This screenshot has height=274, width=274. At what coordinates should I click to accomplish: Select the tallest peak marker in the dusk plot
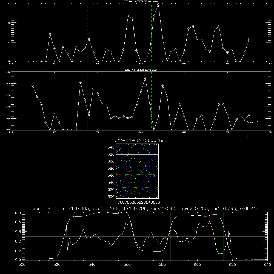click(x=145, y=78)
